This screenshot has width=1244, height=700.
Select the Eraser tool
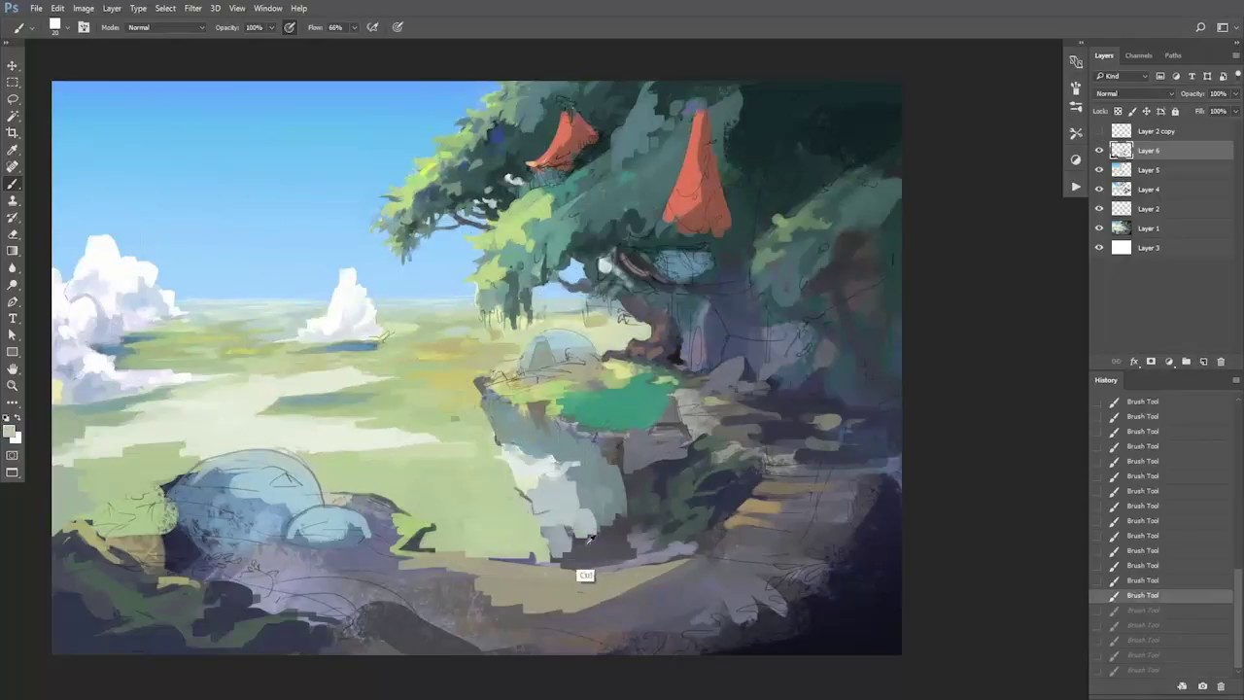[x=13, y=234]
